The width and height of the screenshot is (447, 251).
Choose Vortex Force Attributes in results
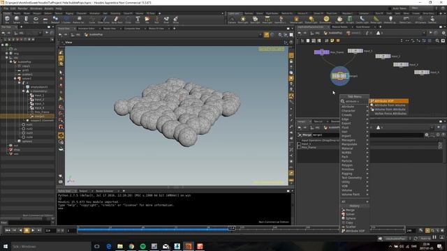point(389,114)
